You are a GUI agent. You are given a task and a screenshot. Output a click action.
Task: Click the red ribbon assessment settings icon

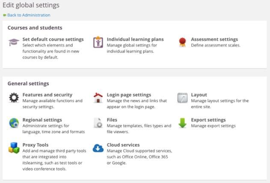tap(182, 42)
